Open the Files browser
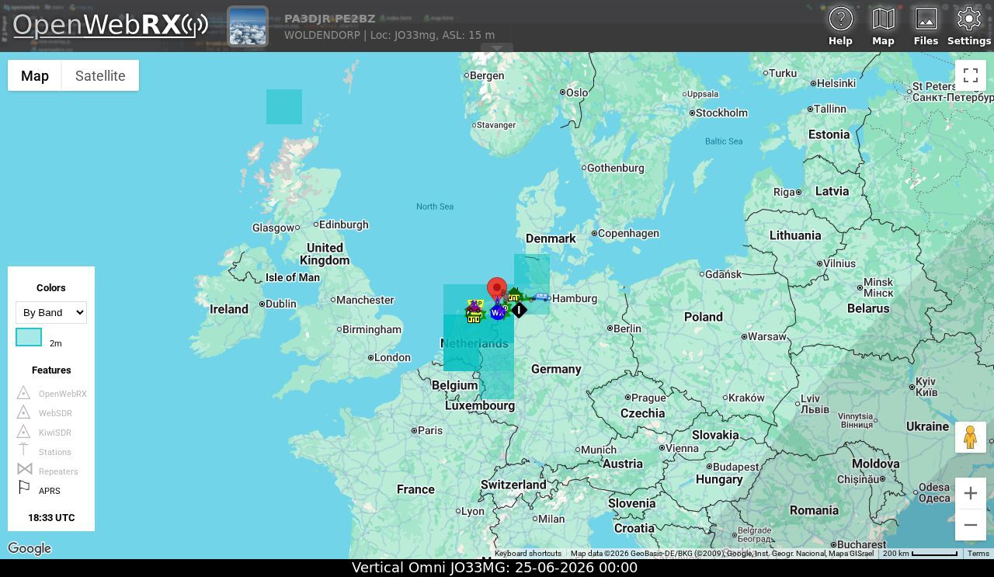This screenshot has height=577, width=994. pyautogui.click(x=926, y=26)
